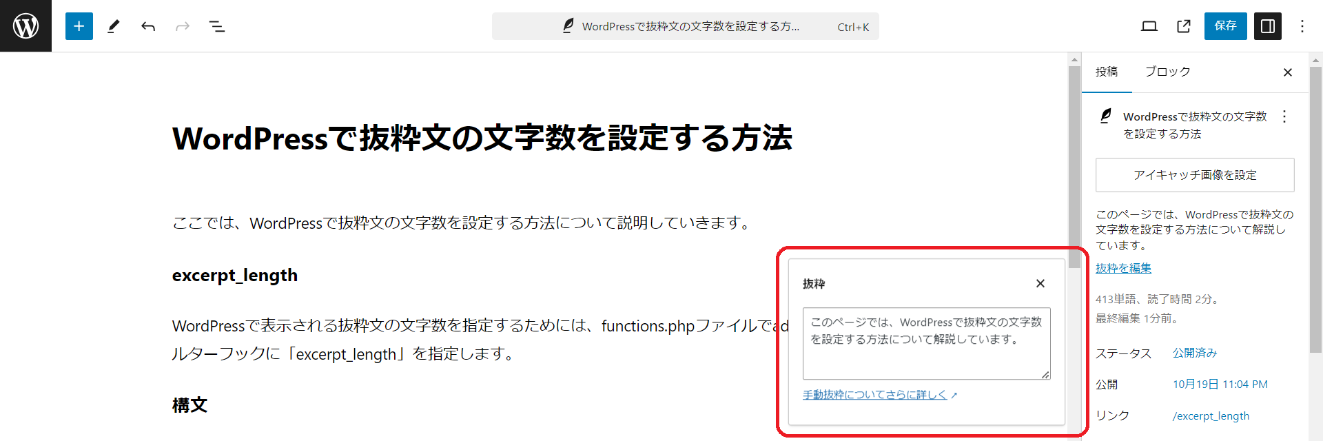1323x441 pixels.
Task: Open the post actions three-dot menu
Action: pyautogui.click(x=1284, y=116)
